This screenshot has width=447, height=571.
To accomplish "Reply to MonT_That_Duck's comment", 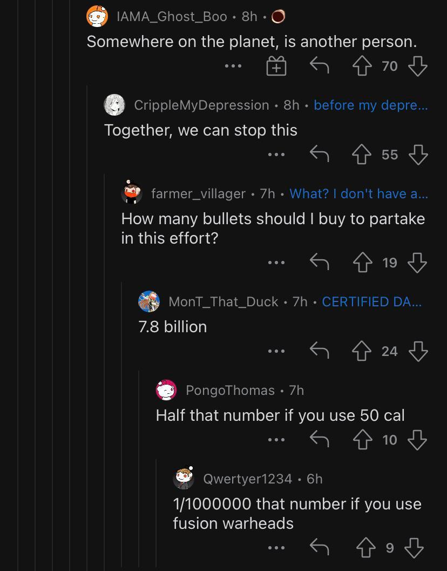I will tap(320, 351).
